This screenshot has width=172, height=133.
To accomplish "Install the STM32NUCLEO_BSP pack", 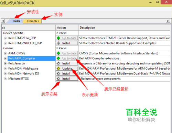I will click(67, 43).
